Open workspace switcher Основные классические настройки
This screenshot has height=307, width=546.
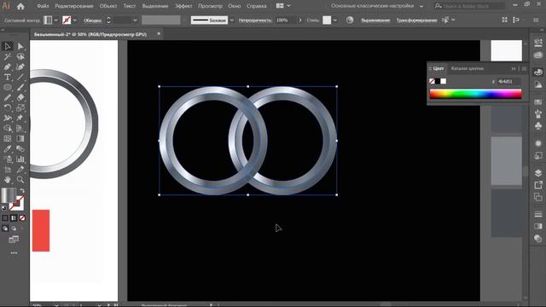coord(376,6)
